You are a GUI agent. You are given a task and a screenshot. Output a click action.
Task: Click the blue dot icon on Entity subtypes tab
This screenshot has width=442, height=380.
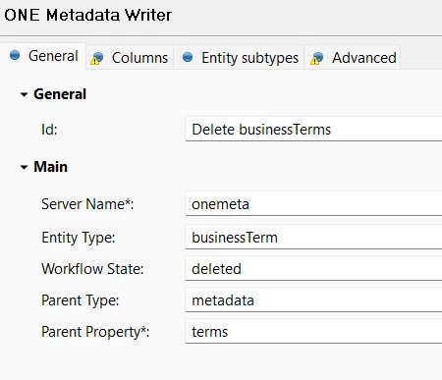point(188,57)
